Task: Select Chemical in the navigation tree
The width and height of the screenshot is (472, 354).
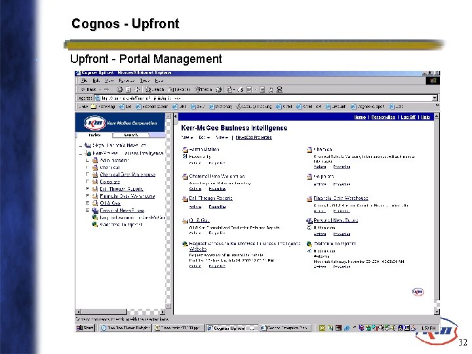Action: click(110, 167)
